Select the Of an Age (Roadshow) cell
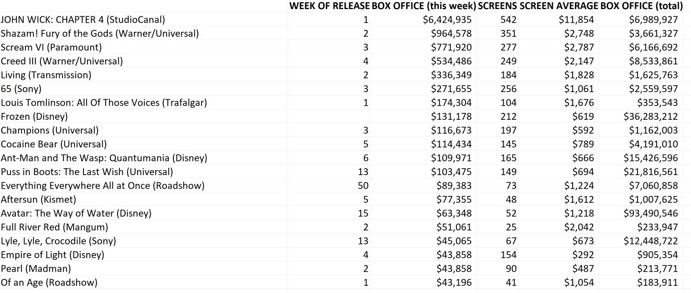Viewport: 691px width, 293px height. tap(49, 283)
